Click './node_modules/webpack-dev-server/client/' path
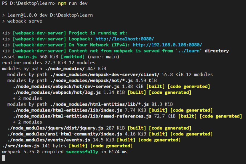 105,74
